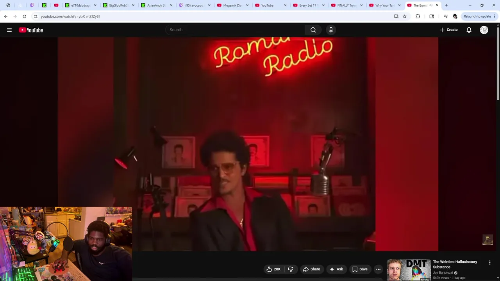Open the Chrome three-dot menu
This screenshot has height=281, width=500.
pos(495,16)
